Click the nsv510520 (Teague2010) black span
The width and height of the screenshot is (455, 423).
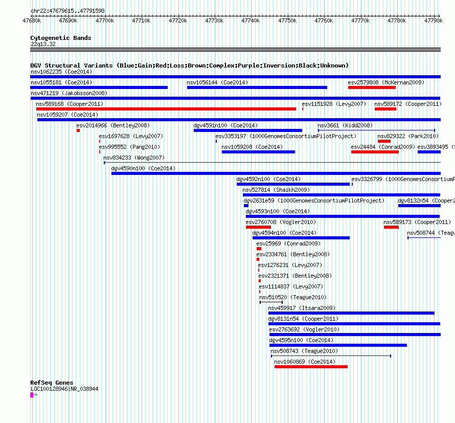[x=271, y=302]
